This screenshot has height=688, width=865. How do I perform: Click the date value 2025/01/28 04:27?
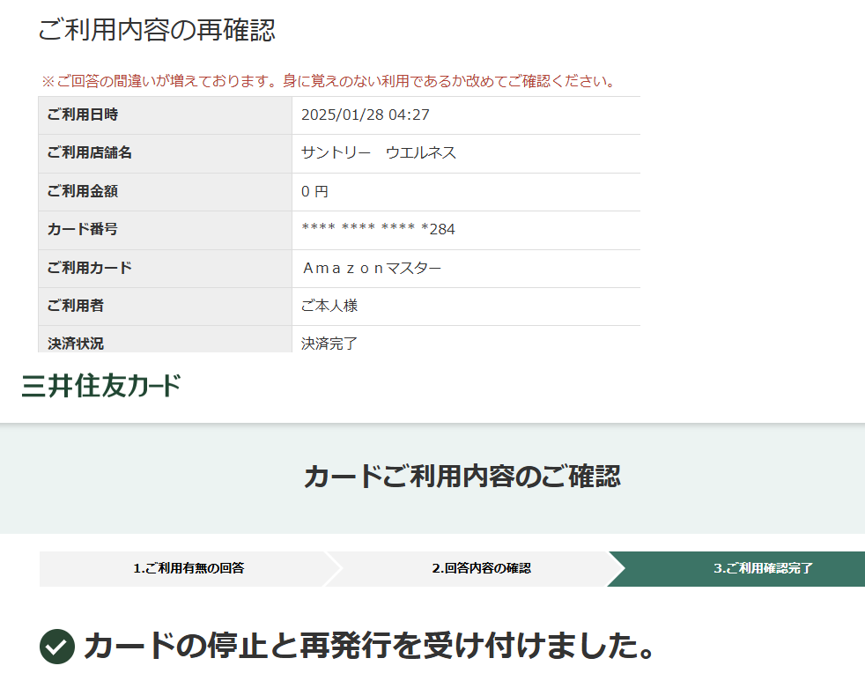[366, 115]
